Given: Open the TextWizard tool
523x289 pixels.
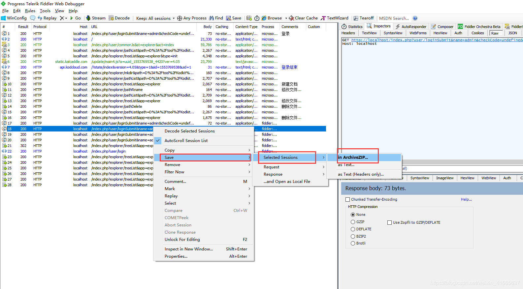Looking at the screenshot, I should [x=335, y=18].
